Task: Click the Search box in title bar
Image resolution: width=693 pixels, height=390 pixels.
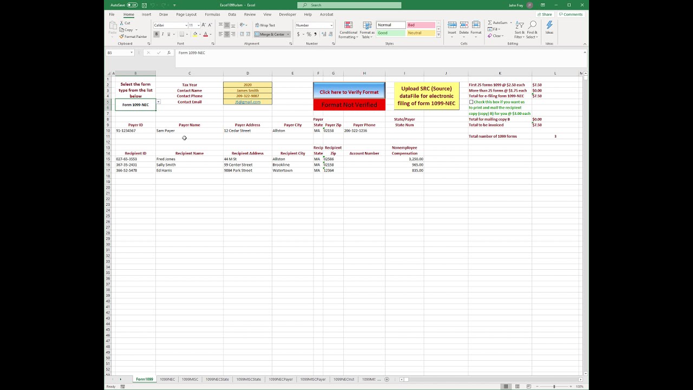Action: coord(349,5)
